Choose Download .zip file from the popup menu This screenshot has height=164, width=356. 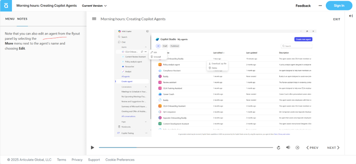tap(217, 63)
